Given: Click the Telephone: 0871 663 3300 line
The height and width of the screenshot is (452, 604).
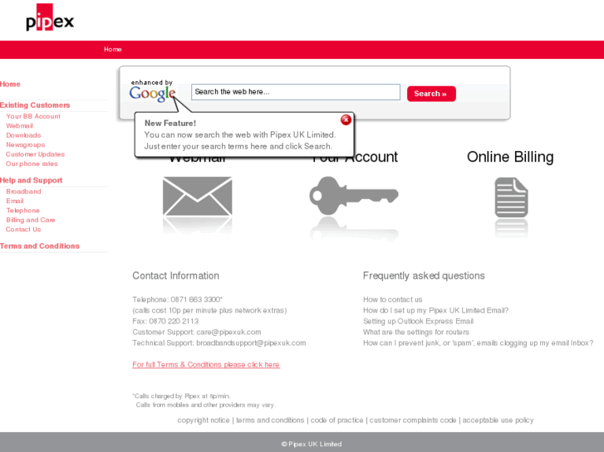Looking at the screenshot, I should tap(178, 299).
